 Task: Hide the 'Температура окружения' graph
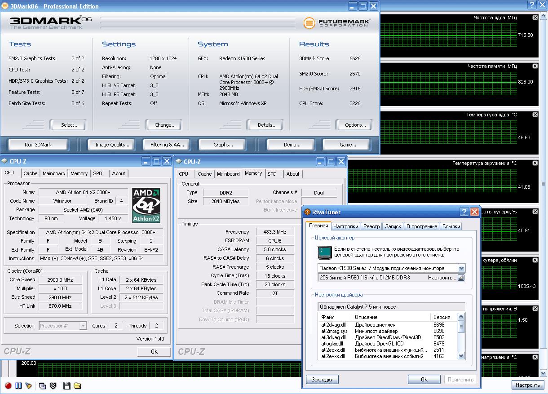535,163
